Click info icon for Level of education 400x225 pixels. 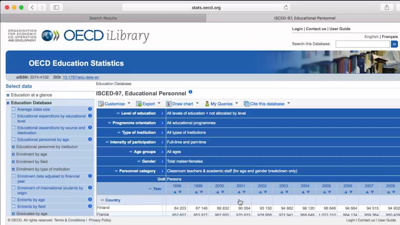pos(162,113)
